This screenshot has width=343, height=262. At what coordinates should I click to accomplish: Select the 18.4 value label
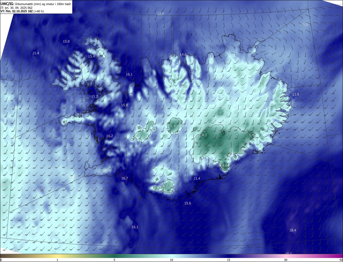(293, 230)
